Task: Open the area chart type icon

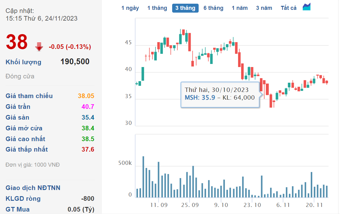Action: pyautogui.click(x=306, y=7)
